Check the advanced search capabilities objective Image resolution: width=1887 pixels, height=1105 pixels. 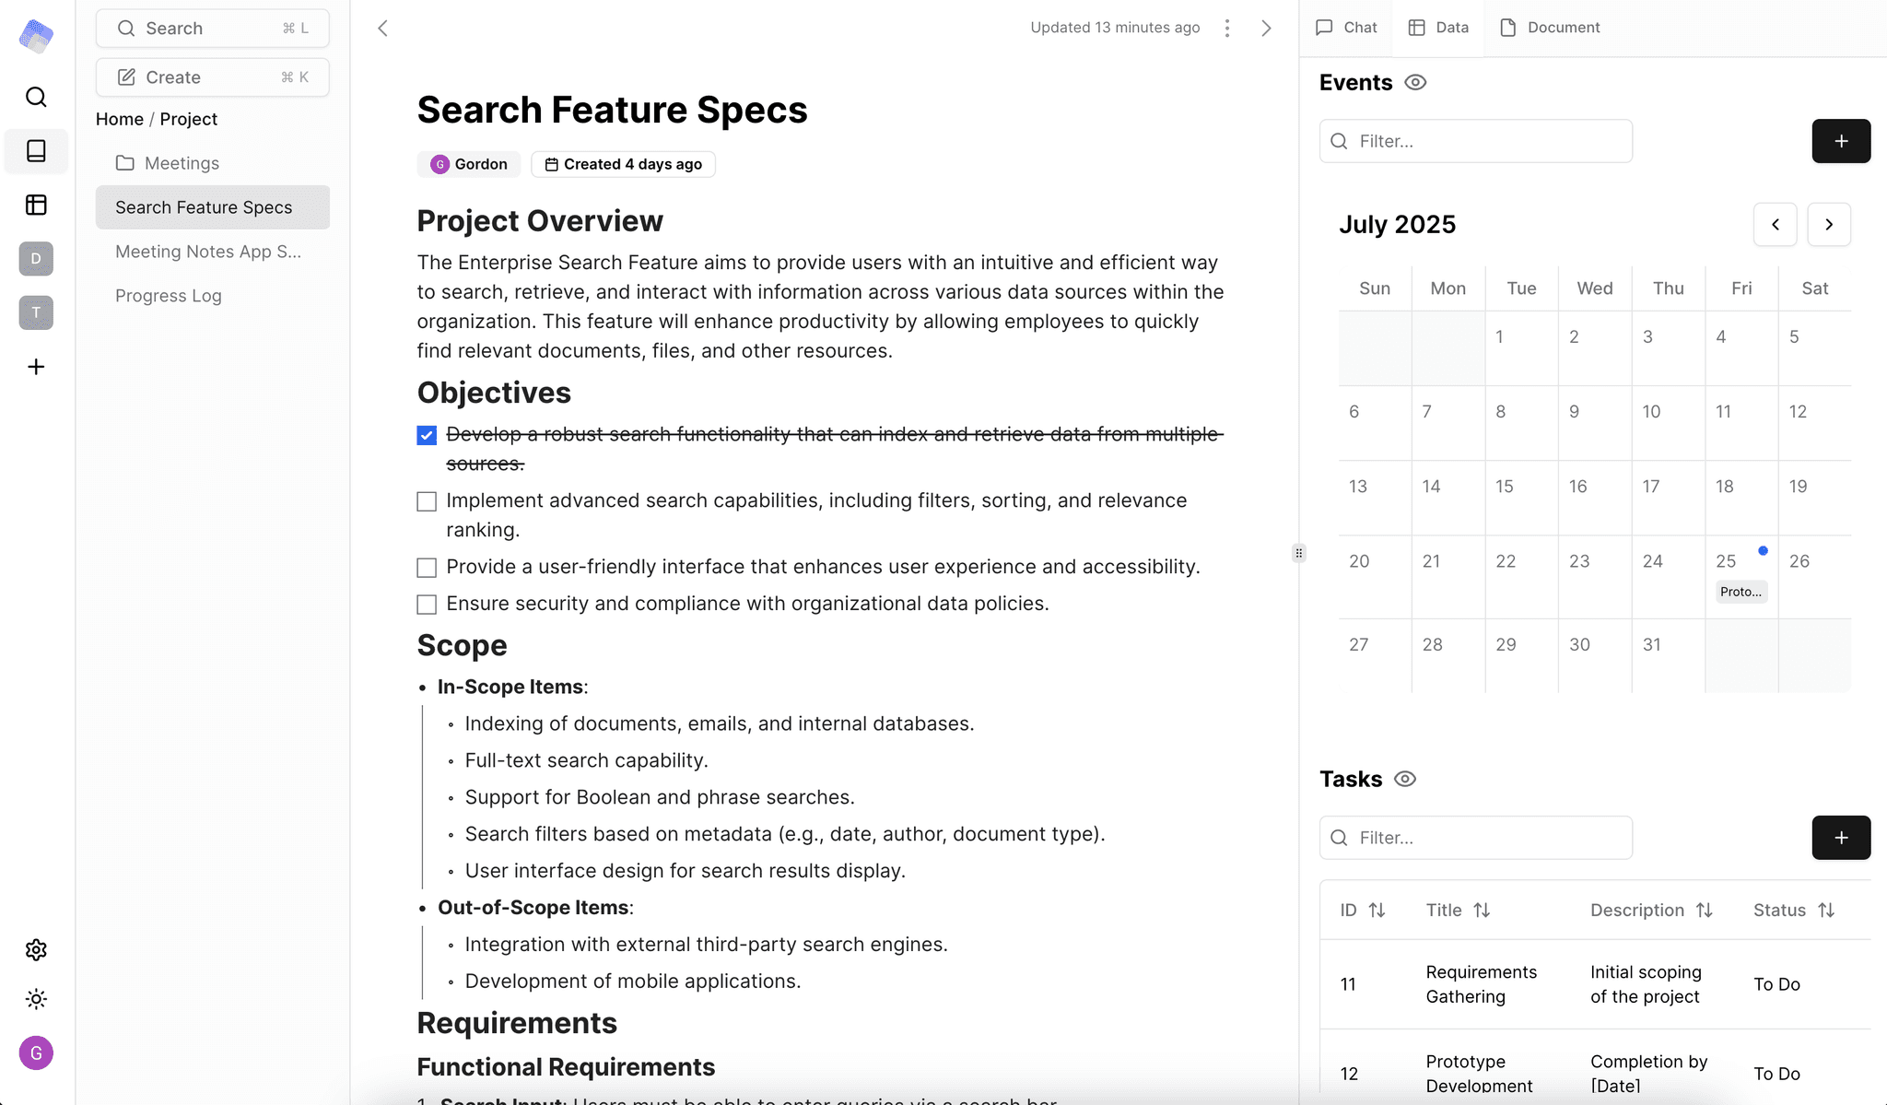coord(427,501)
